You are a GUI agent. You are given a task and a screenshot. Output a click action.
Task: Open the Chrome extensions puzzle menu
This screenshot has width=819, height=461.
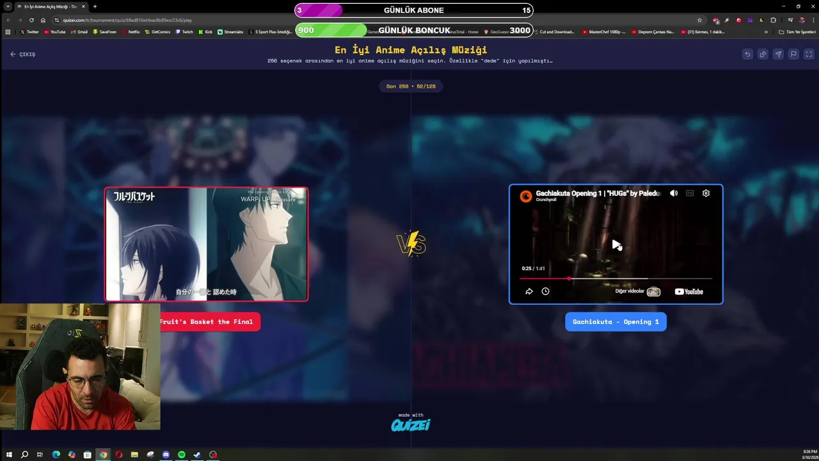[x=773, y=20]
